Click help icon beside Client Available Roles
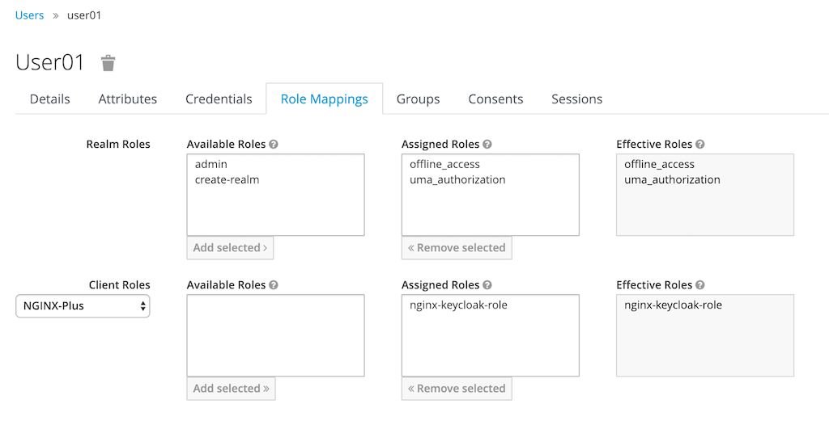The width and height of the screenshot is (829, 425). coord(274,285)
